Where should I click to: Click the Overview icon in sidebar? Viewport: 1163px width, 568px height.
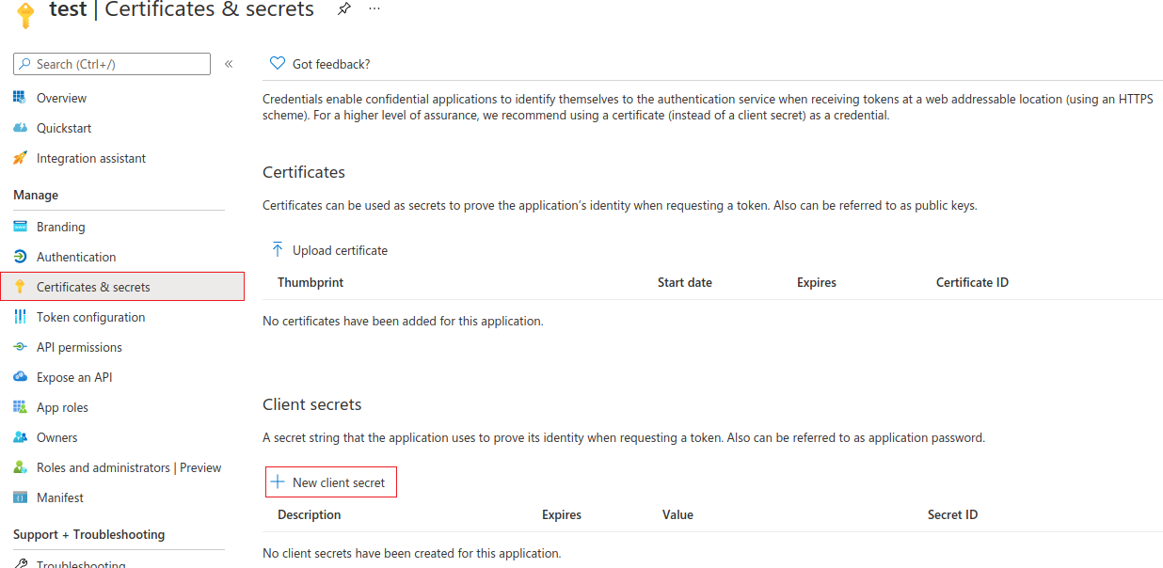point(20,98)
